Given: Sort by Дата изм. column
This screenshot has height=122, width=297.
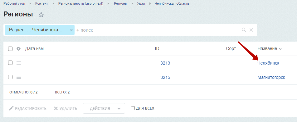Looking at the screenshot, I should coord(35,49).
